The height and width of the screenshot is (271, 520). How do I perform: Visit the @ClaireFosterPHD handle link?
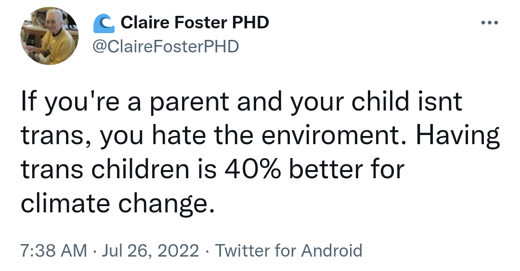[x=165, y=46]
